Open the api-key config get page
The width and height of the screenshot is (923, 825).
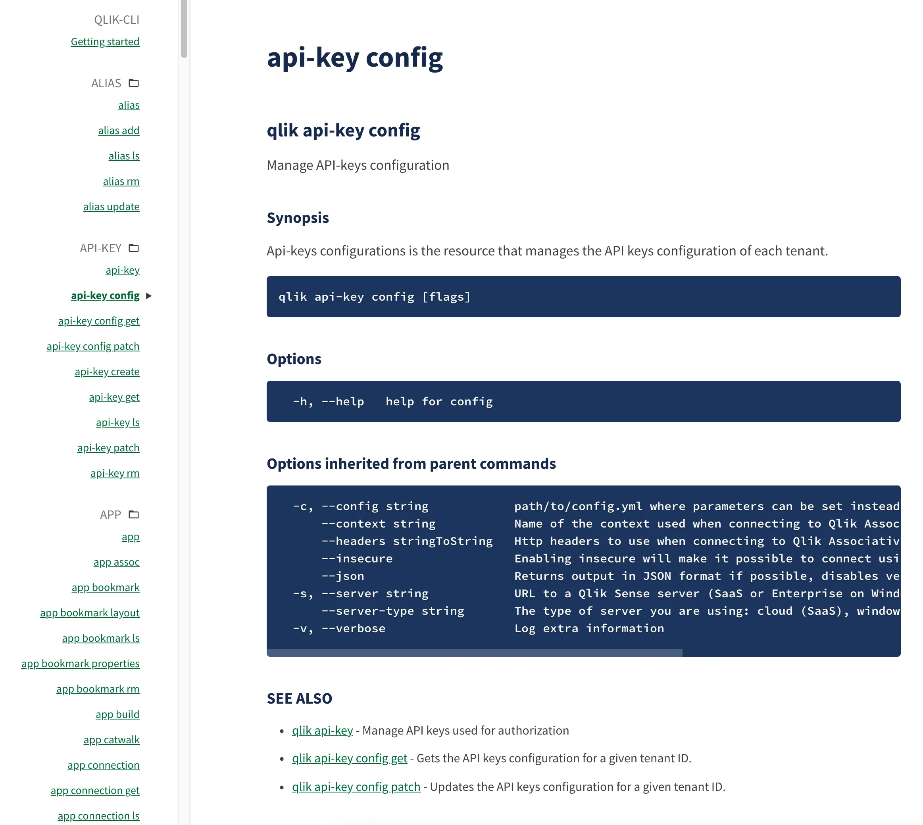(x=99, y=320)
